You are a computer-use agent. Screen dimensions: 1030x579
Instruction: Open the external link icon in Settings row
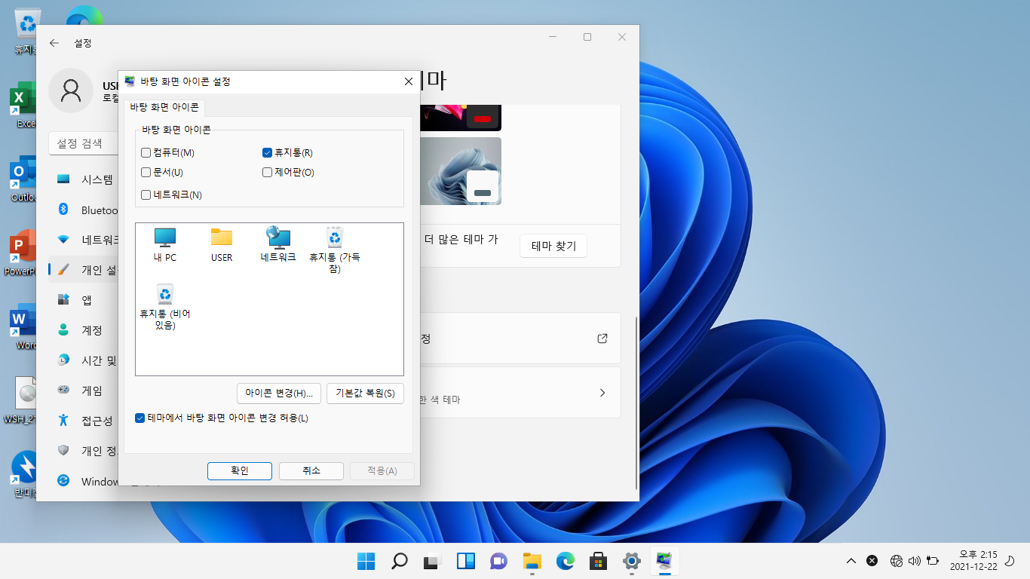coord(602,339)
